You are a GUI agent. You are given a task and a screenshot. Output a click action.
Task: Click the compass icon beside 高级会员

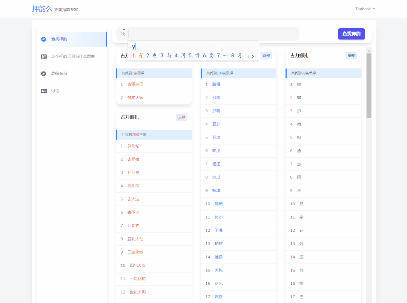pyautogui.click(x=44, y=73)
